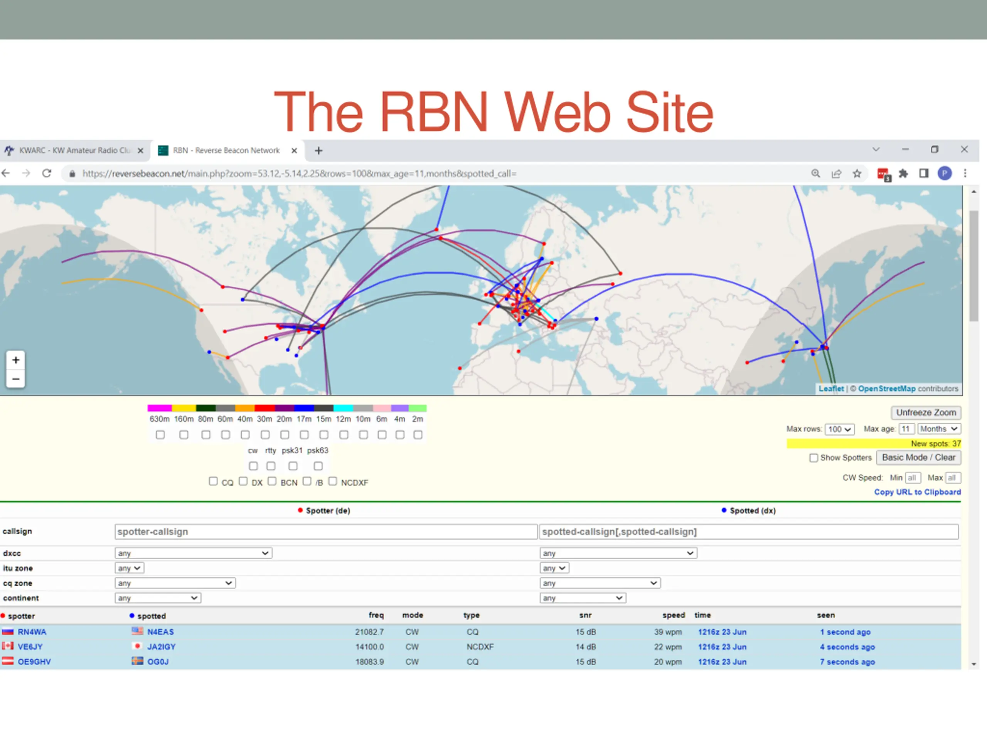
Task: Click the US flag beside N4EAS
Action: (137, 631)
